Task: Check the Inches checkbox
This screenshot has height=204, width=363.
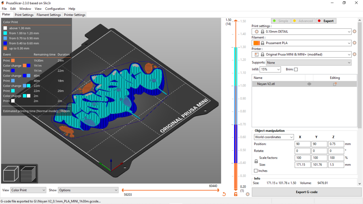Action: [x=256, y=171]
